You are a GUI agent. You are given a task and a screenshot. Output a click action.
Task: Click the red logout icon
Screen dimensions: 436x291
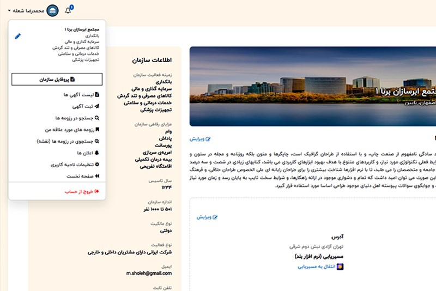click(x=97, y=191)
